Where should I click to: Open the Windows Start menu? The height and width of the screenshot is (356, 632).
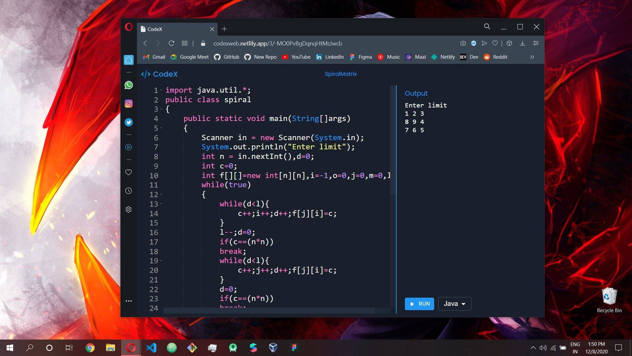coord(10,347)
